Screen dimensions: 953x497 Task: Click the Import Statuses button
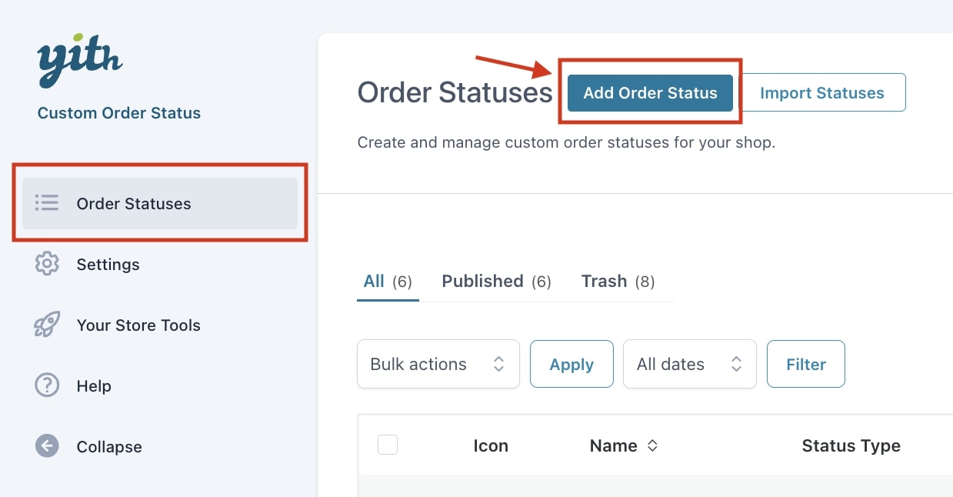click(822, 93)
